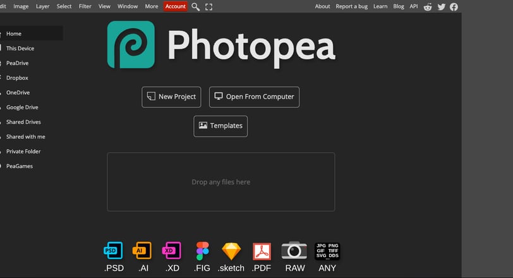Click the RAW camera icon
Viewport: 513px width, 278px height.
click(x=294, y=251)
